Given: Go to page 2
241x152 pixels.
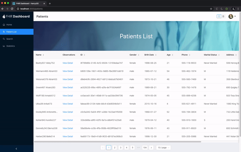Looking at the screenshot, I should pos(115,147).
